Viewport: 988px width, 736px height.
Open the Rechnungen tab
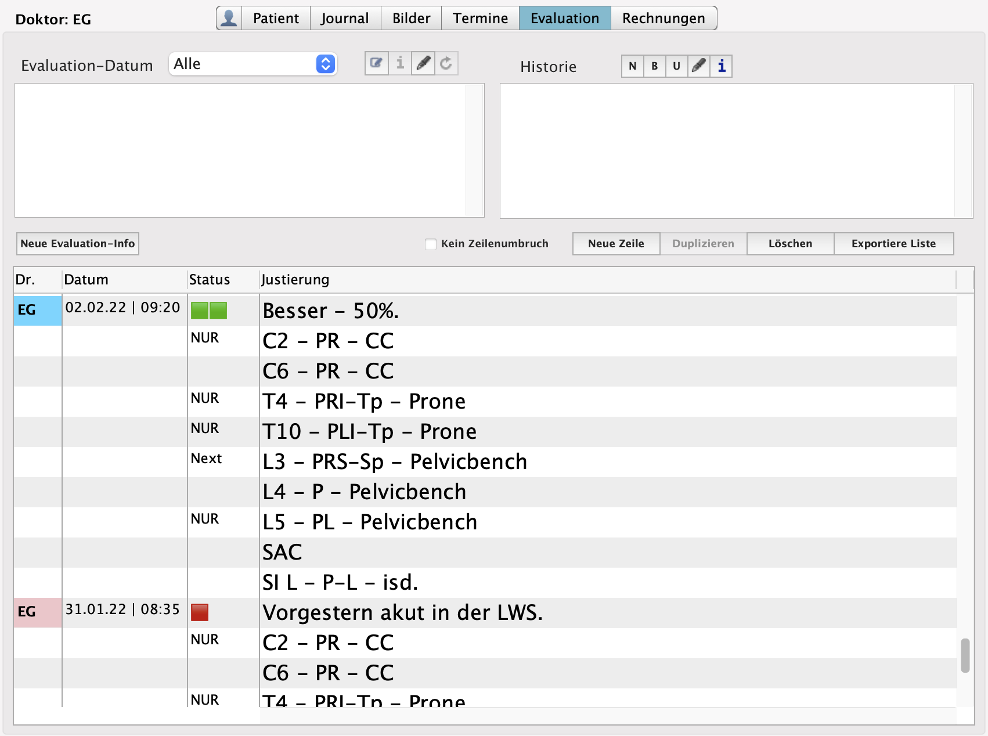coord(663,18)
